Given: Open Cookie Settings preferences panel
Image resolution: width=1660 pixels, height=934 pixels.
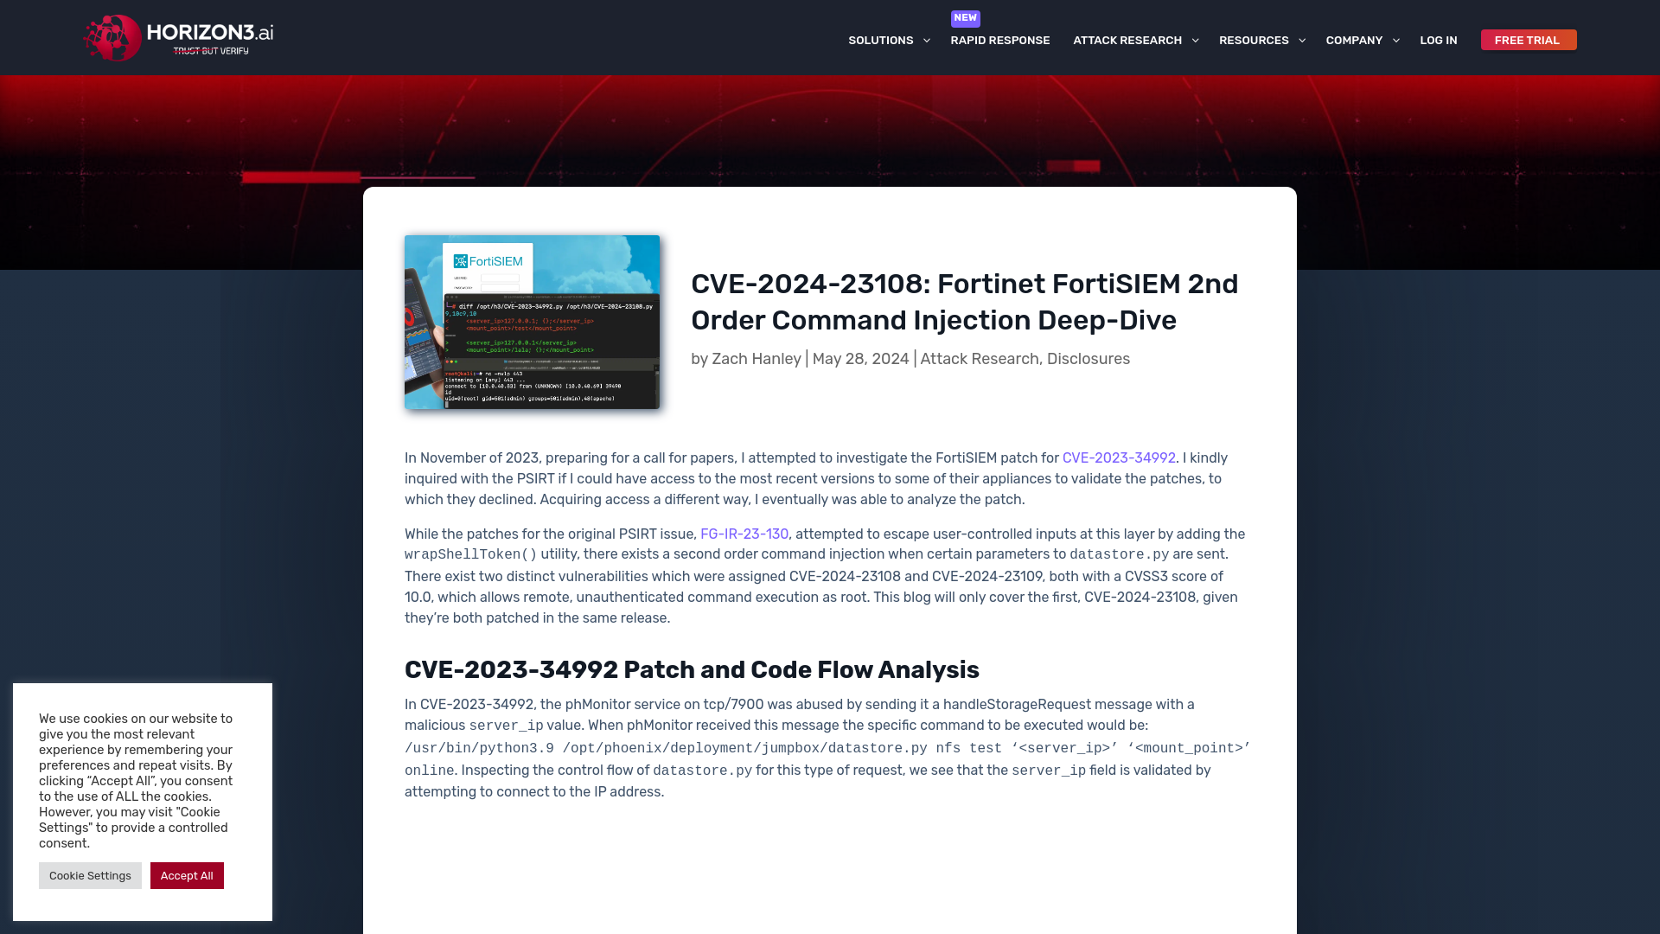Looking at the screenshot, I should pyautogui.click(x=90, y=874).
